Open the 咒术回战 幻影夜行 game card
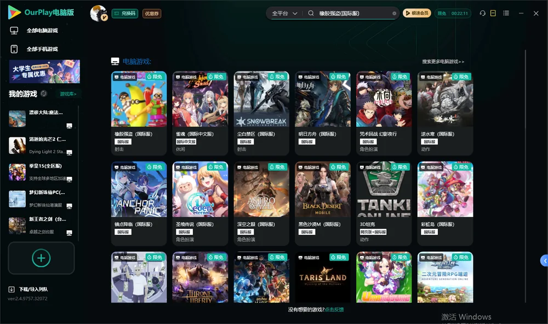 point(384,113)
